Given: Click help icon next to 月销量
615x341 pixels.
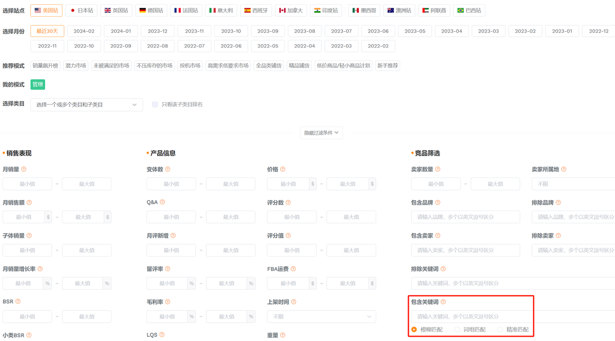Looking at the screenshot, I should coord(24,169).
